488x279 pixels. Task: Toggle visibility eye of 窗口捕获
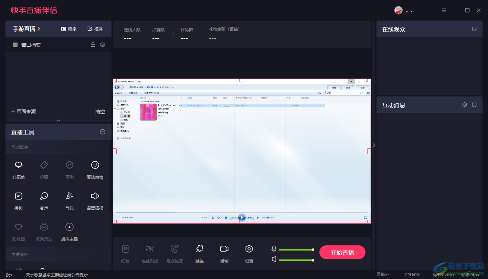[x=103, y=45]
